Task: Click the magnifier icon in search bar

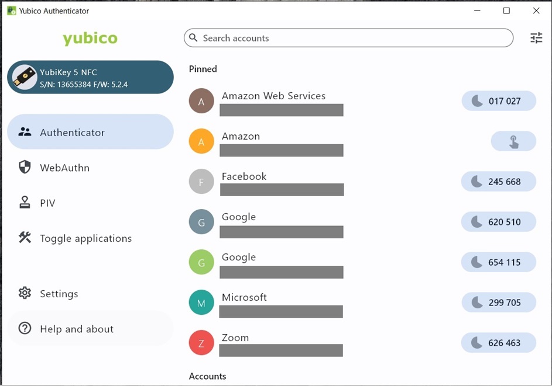Action: pyautogui.click(x=194, y=38)
